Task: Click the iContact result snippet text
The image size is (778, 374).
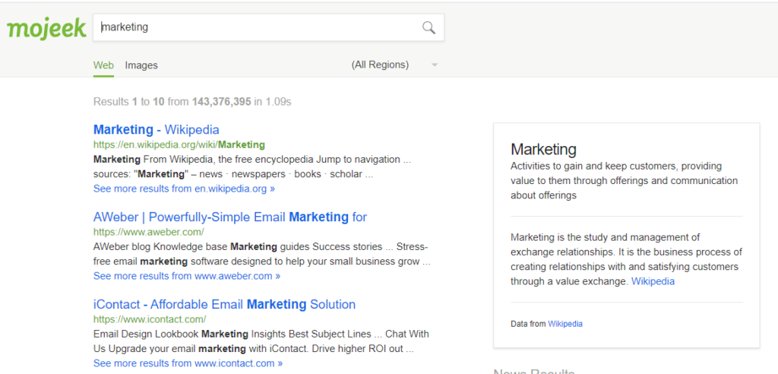Action: (261, 341)
